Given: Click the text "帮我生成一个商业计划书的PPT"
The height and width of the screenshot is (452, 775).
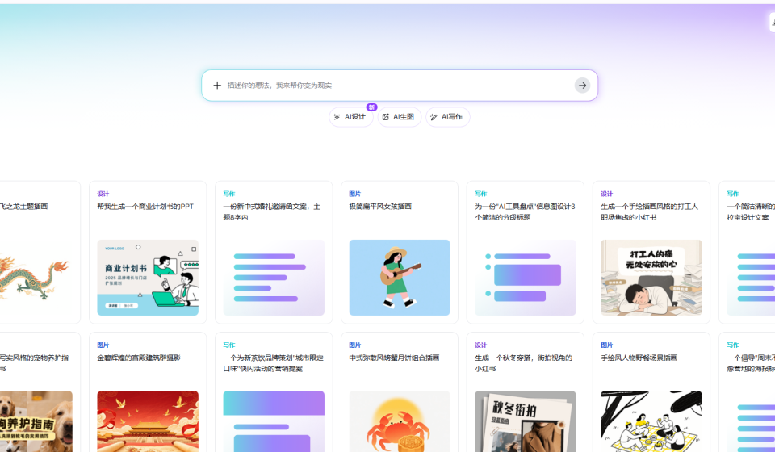Looking at the screenshot, I should click(x=145, y=207).
